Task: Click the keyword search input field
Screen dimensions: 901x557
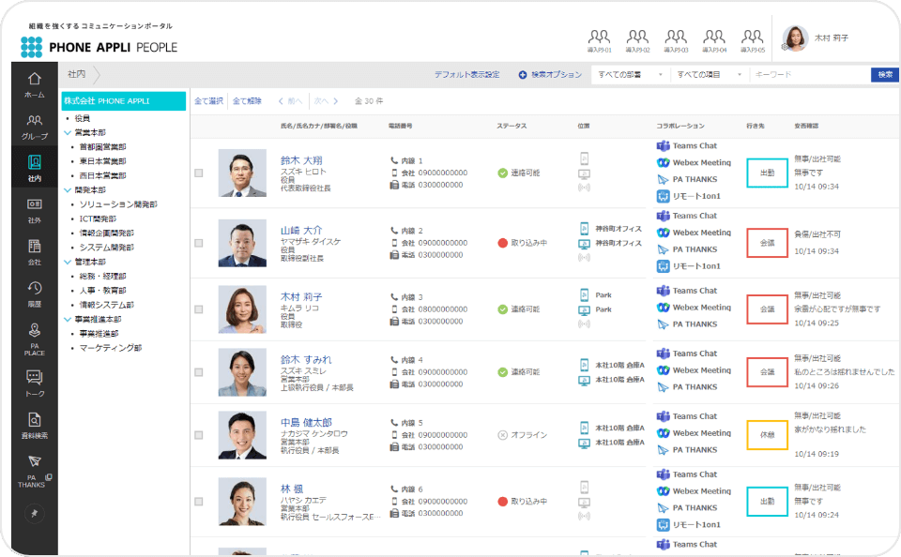Action: click(807, 75)
